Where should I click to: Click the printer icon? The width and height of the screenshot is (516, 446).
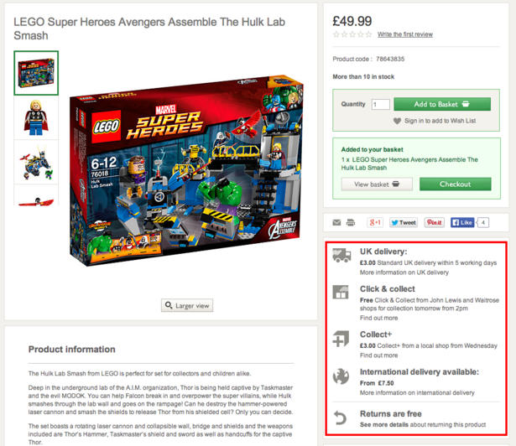tap(351, 223)
